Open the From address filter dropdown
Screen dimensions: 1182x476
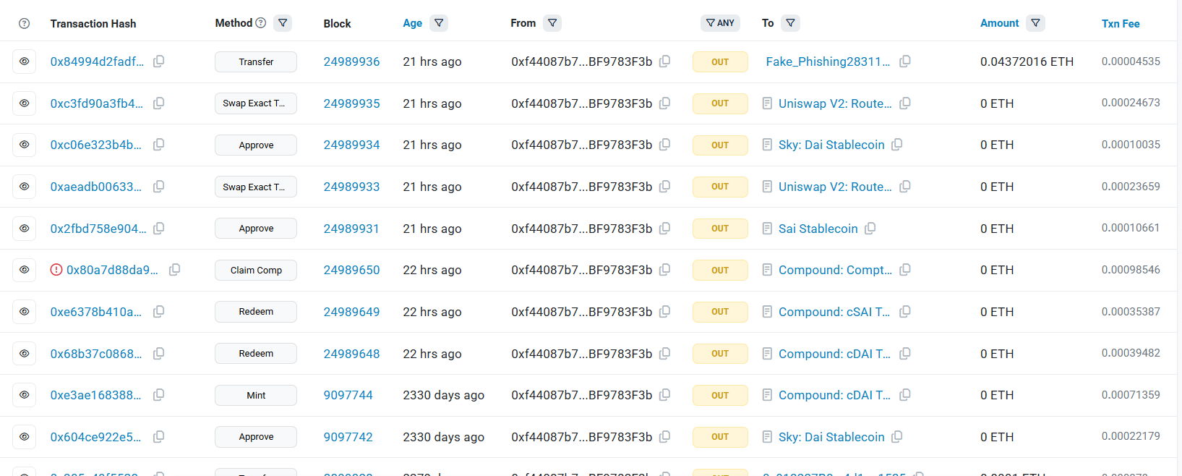[x=552, y=23]
